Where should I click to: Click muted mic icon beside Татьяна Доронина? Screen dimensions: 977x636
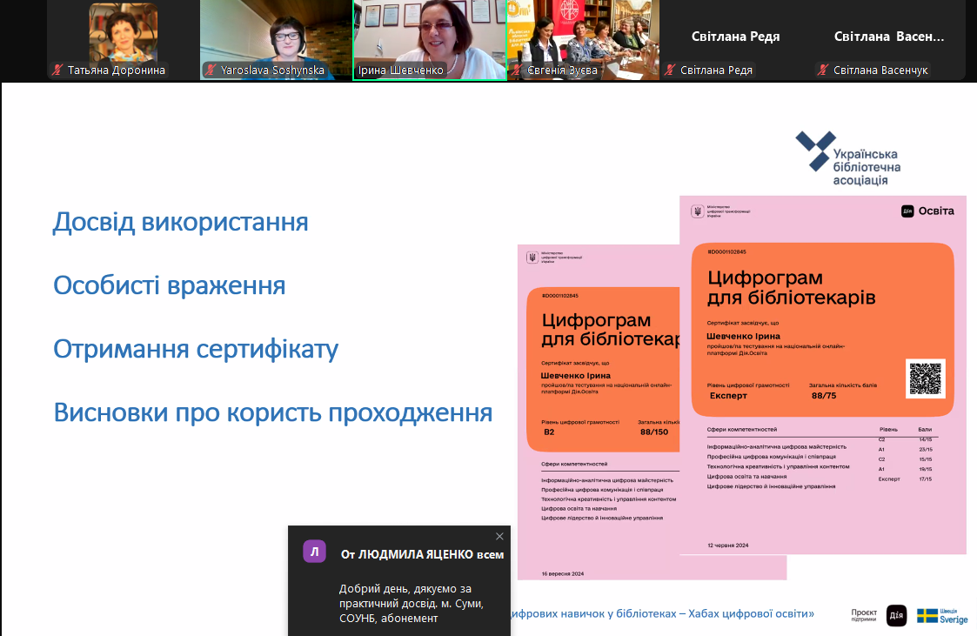(x=58, y=70)
